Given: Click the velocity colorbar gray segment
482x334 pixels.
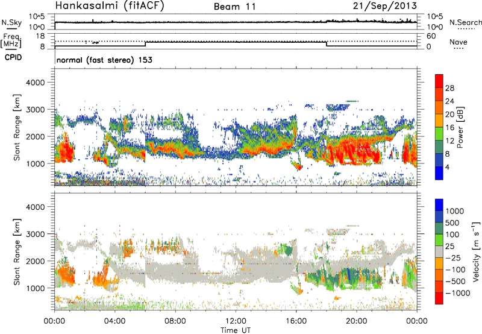Looking at the screenshot, I should pyautogui.click(x=439, y=252).
